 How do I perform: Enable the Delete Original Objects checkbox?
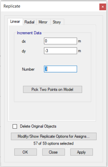(15, 127)
